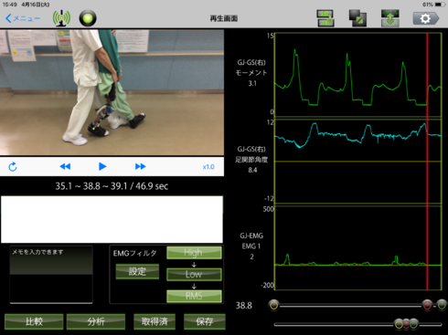The image size is (448, 335).
Task: Click the reload loop playback icon
Action: (13, 167)
